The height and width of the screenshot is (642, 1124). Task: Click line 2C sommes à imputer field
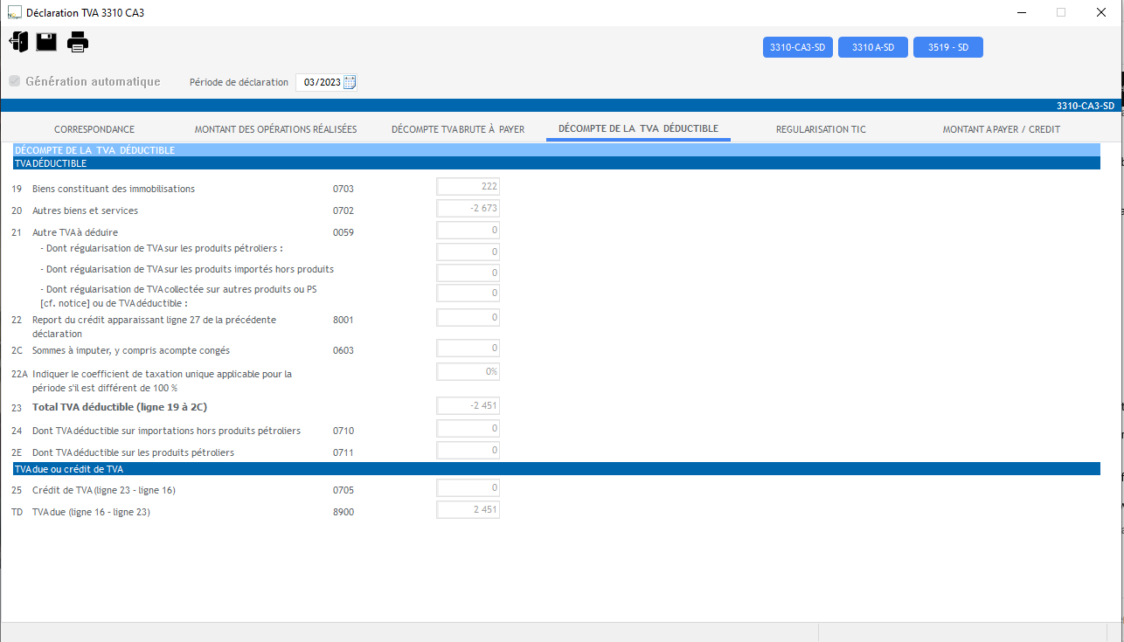coord(468,348)
